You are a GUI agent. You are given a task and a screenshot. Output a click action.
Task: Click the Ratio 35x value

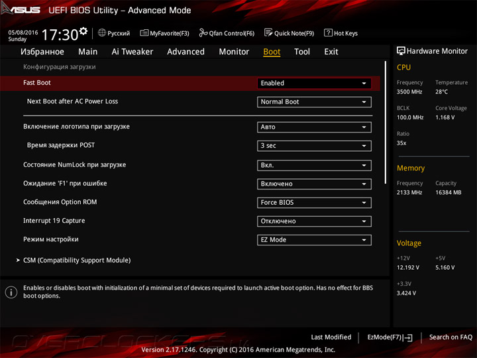[x=401, y=143]
